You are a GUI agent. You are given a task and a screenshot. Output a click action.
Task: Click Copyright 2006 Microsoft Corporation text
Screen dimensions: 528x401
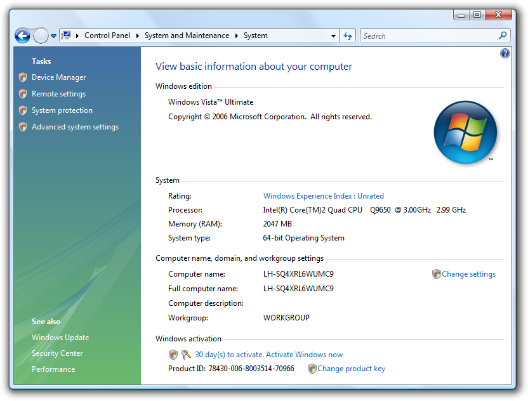(270, 117)
